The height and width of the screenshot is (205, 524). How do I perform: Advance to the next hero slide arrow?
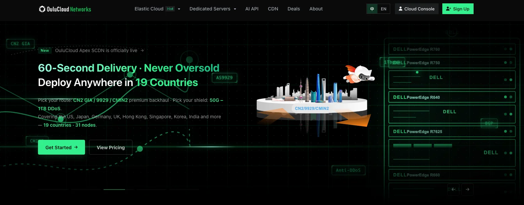pos(468,189)
